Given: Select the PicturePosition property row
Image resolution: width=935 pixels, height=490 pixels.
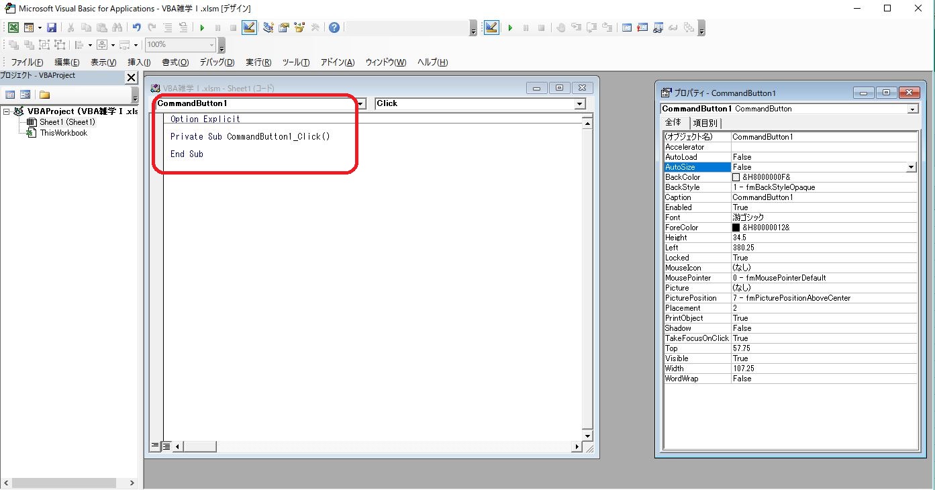Looking at the screenshot, I should pos(790,298).
